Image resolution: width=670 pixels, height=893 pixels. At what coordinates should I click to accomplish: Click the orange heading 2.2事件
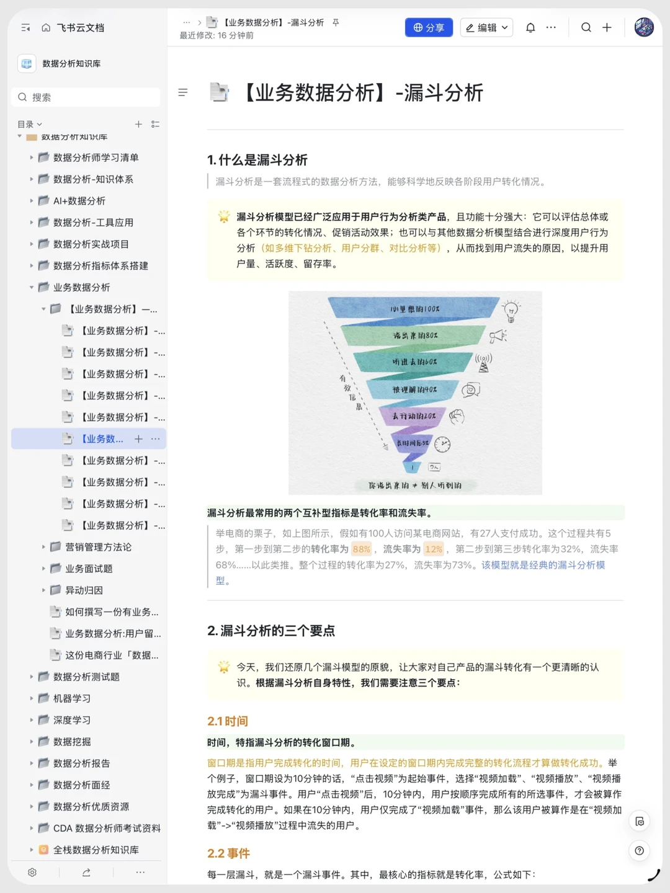(228, 853)
